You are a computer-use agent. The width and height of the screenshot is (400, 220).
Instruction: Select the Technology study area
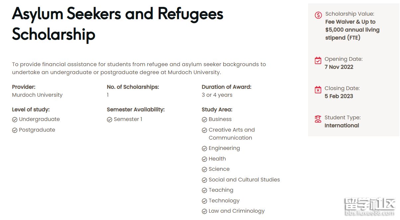pos(224,201)
